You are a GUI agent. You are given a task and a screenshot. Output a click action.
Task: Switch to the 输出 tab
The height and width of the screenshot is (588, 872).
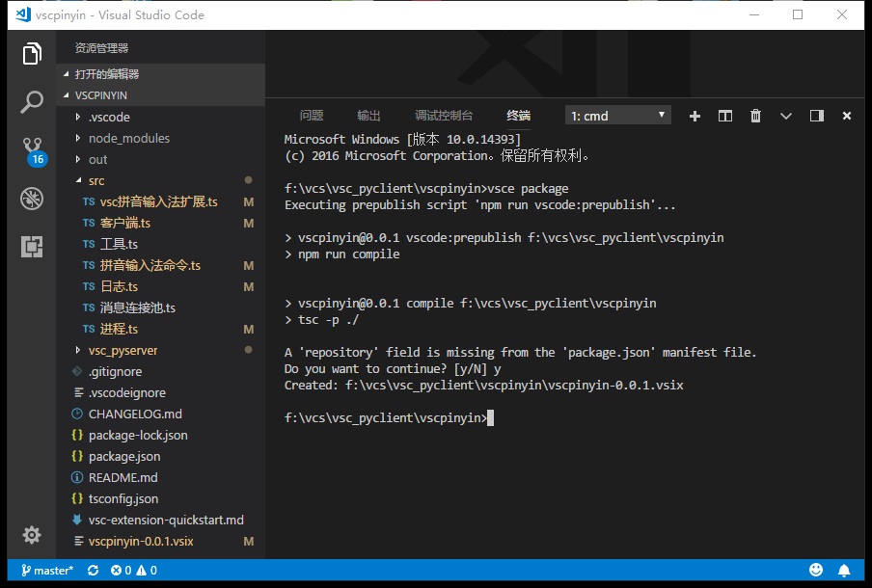[x=368, y=115]
